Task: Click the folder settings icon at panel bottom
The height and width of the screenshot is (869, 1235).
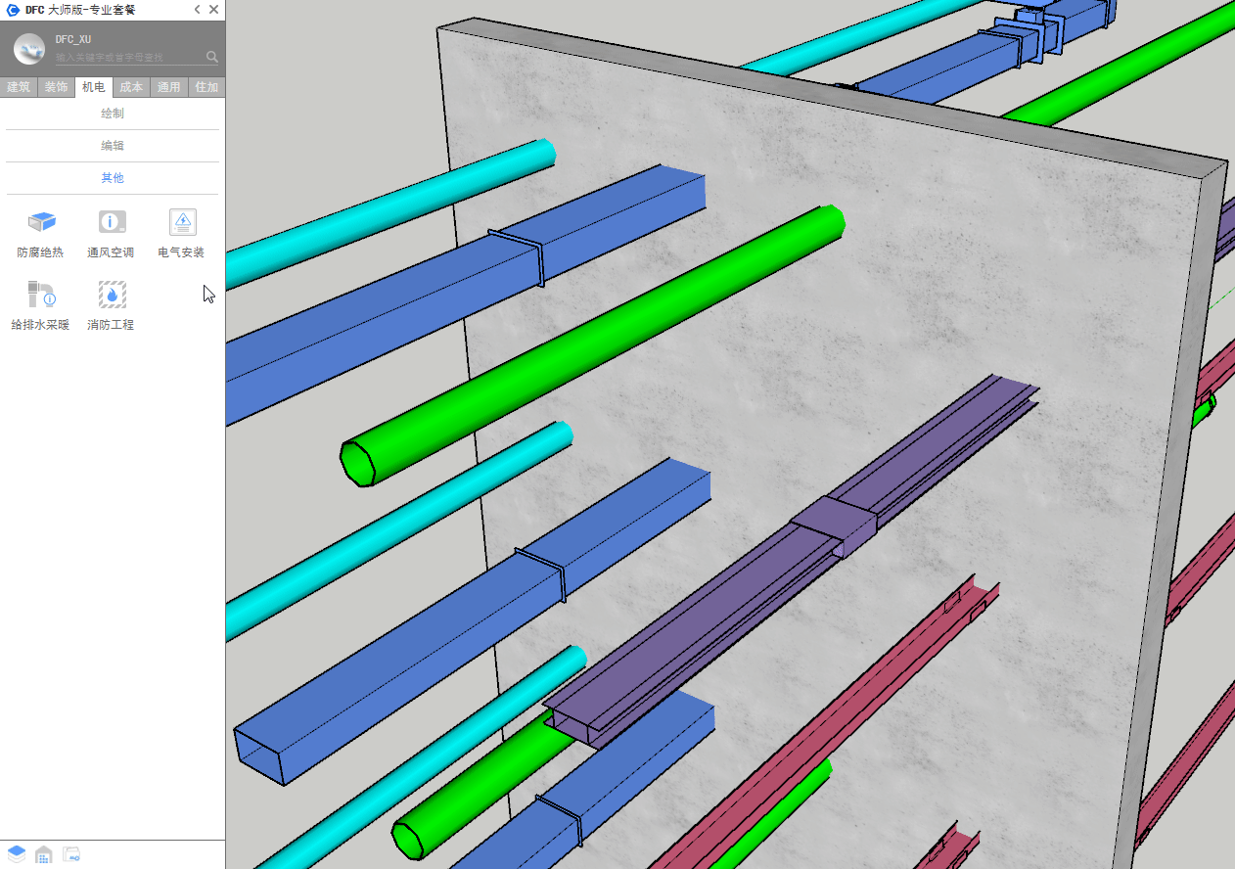Action: pyautogui.click(x=71, y=854)
